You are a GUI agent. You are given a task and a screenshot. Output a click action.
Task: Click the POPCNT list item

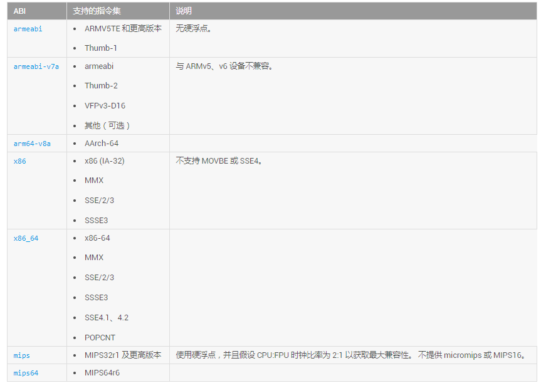(x=100, y=338)
